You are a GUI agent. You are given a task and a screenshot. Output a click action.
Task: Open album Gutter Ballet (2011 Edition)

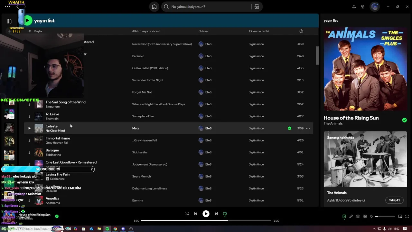click(150, 68)
